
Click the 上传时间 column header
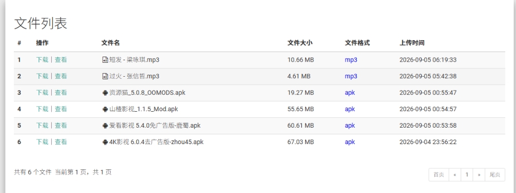click(412, 43)
